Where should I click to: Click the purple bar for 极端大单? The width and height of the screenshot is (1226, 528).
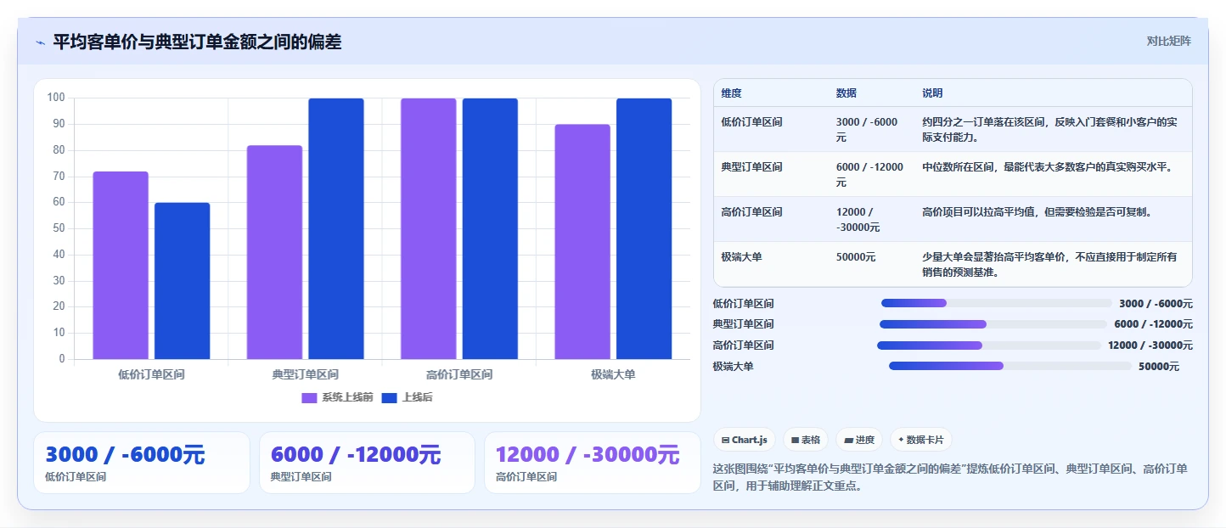[582, 242]
